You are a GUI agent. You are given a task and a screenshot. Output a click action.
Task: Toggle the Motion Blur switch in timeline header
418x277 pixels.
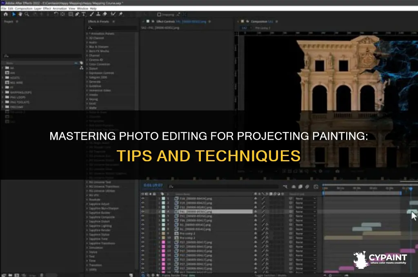pos(307,187)
